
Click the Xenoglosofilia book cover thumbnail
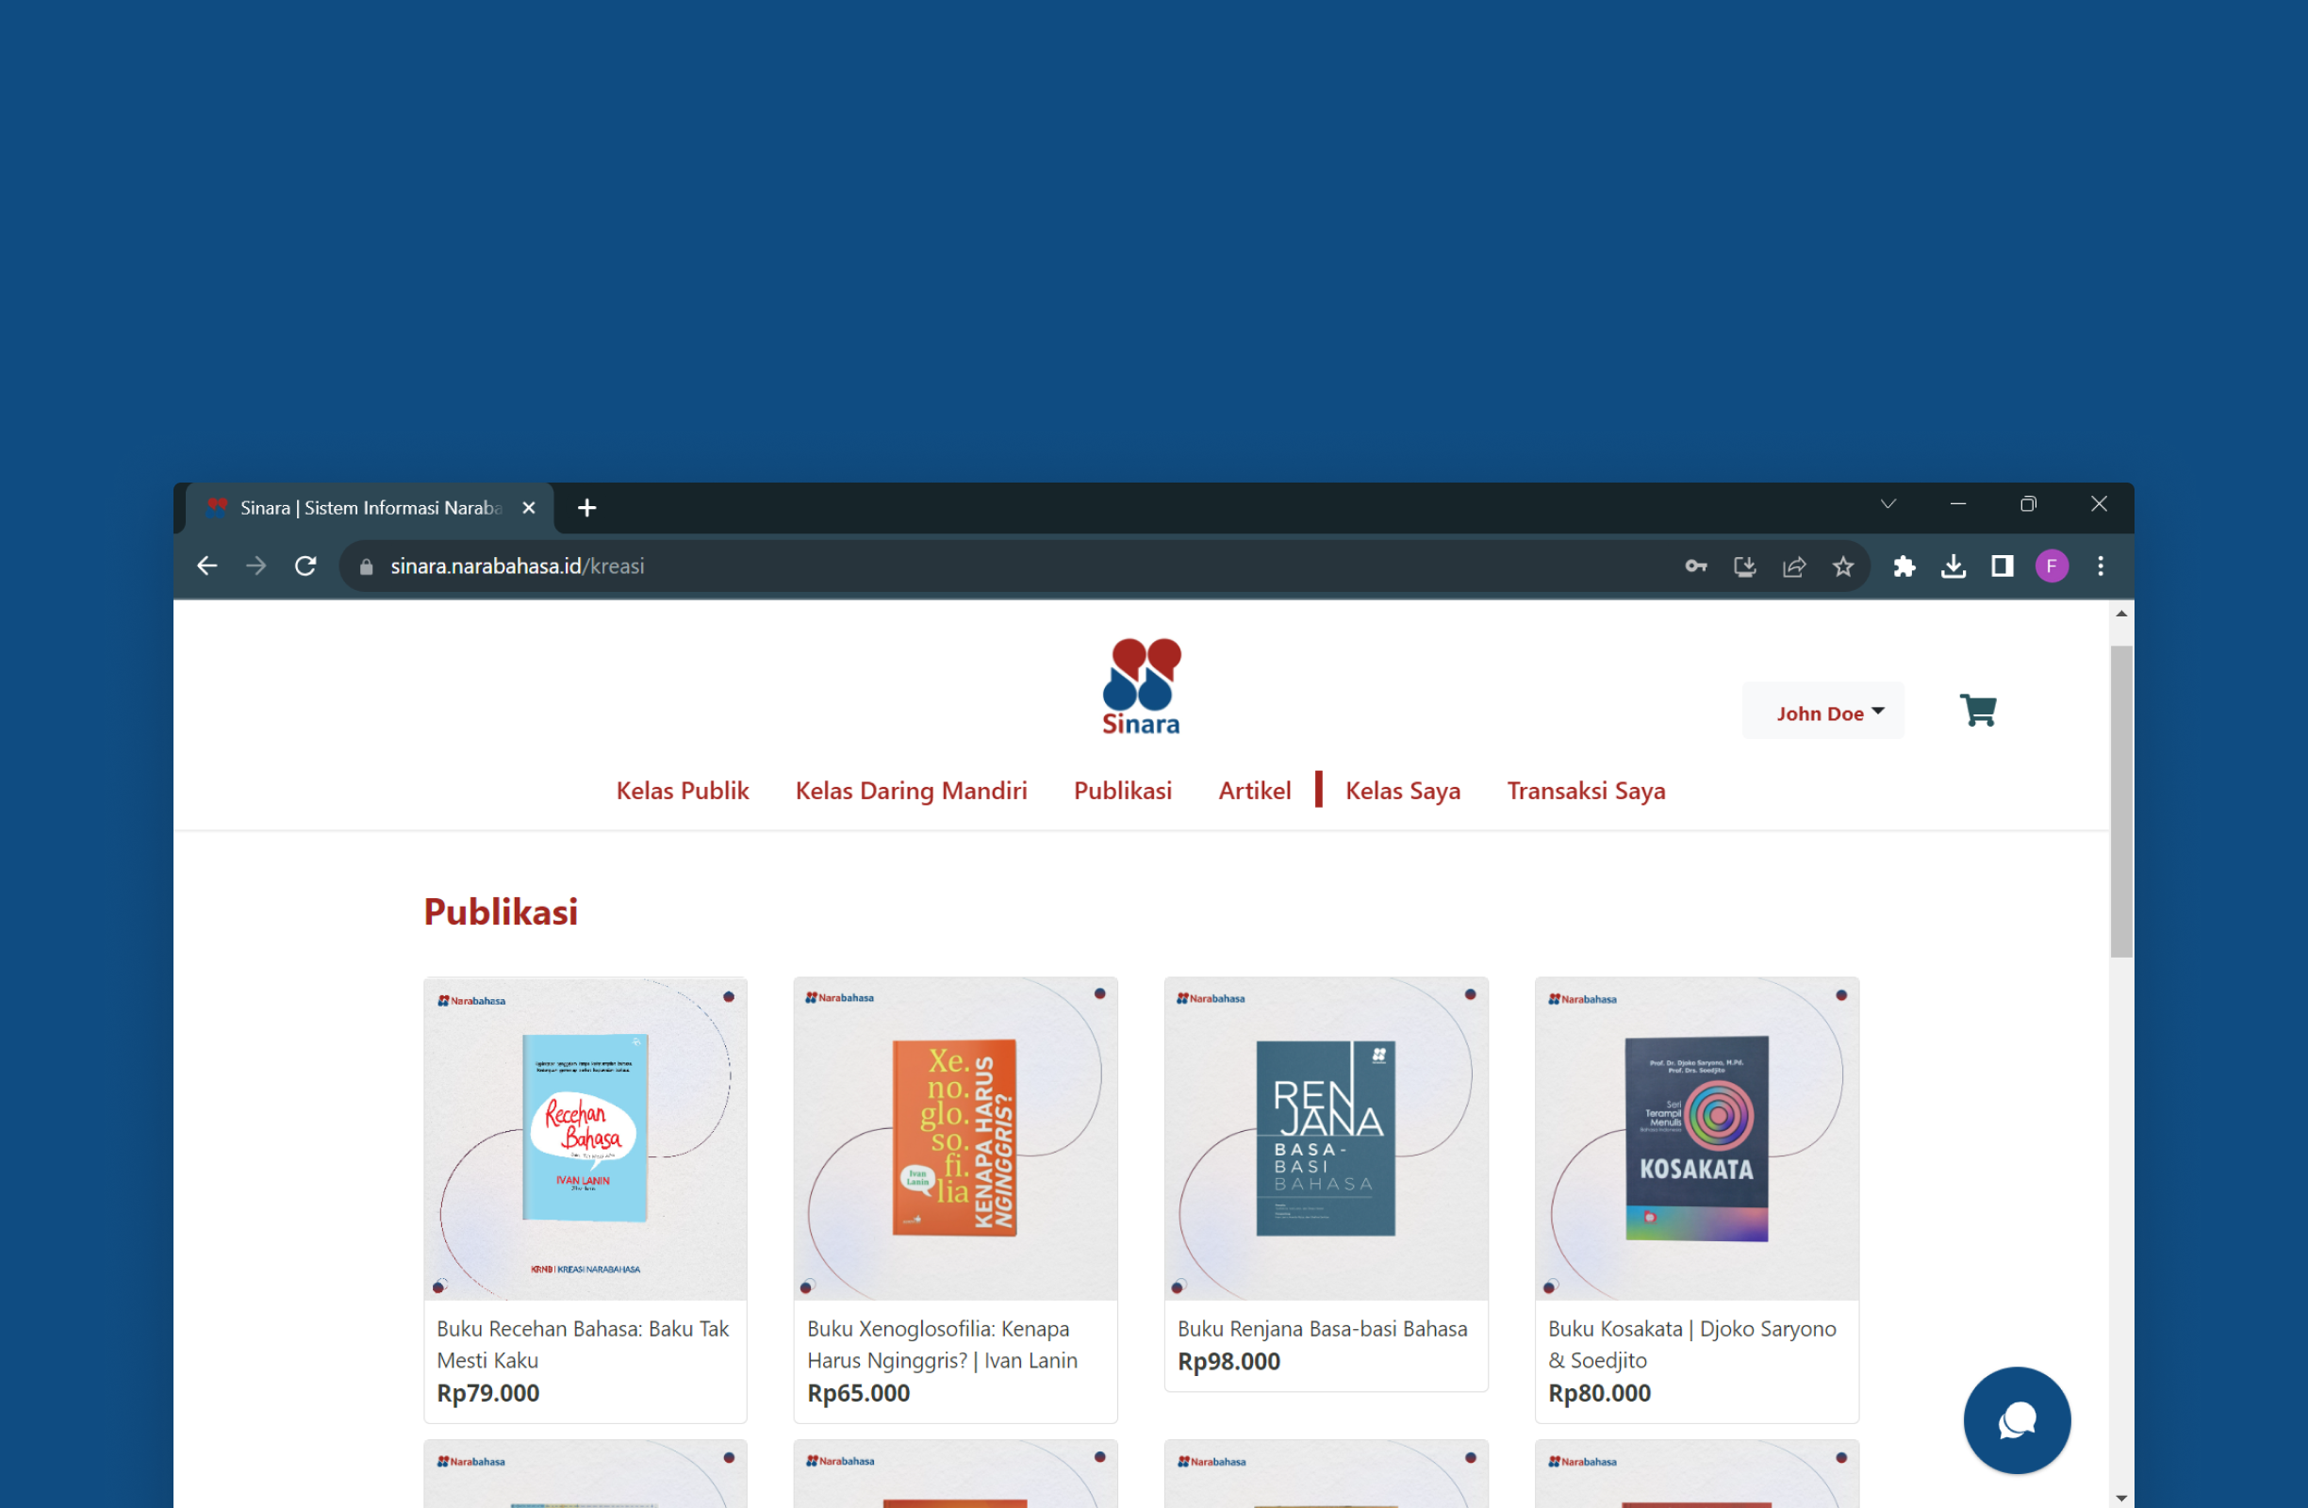click(955, 1138)
